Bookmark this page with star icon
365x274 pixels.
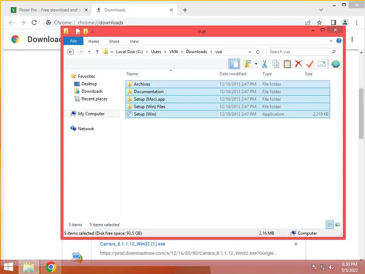click(x=319, y=22)
